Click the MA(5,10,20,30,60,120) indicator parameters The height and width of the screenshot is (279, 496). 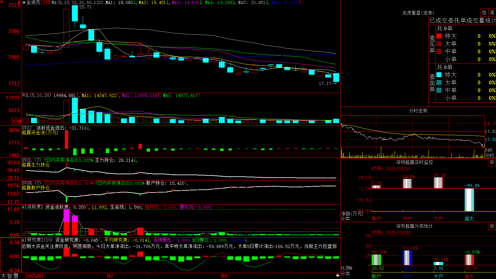coord(77,2)
